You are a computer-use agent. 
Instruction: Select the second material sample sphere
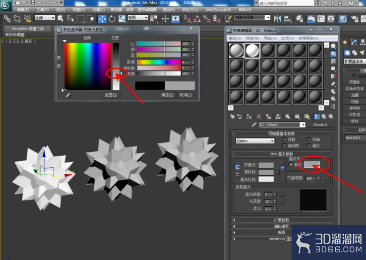[x=252, y=50]
